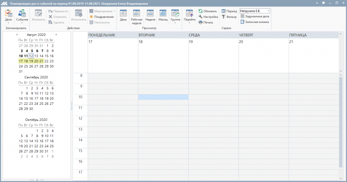Click the bottom calendar panel collapse handle
Image resolution: width=347 pixels, height=182 pixels.
pos(37,180)
